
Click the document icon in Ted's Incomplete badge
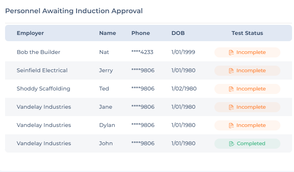click(x=231, y=89)
